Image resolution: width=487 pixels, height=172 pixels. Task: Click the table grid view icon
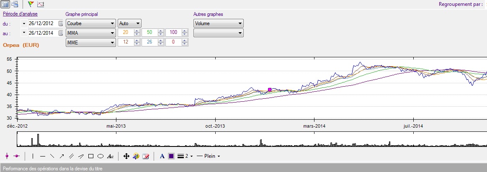point(5,4)
